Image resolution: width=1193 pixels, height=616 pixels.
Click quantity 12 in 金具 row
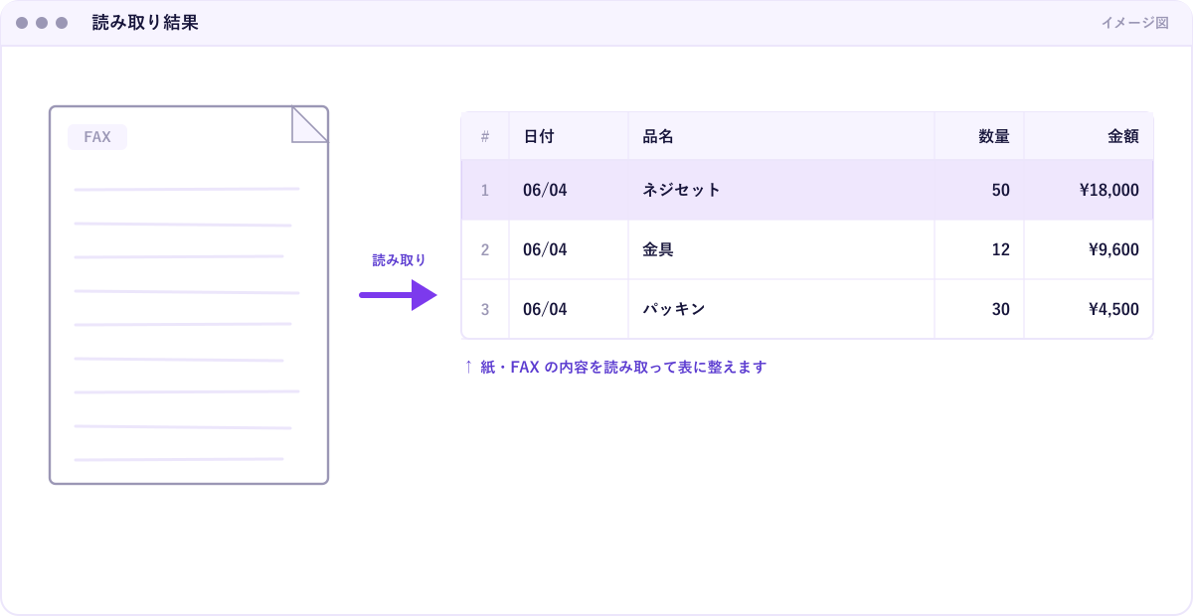[x=979, y=249]
